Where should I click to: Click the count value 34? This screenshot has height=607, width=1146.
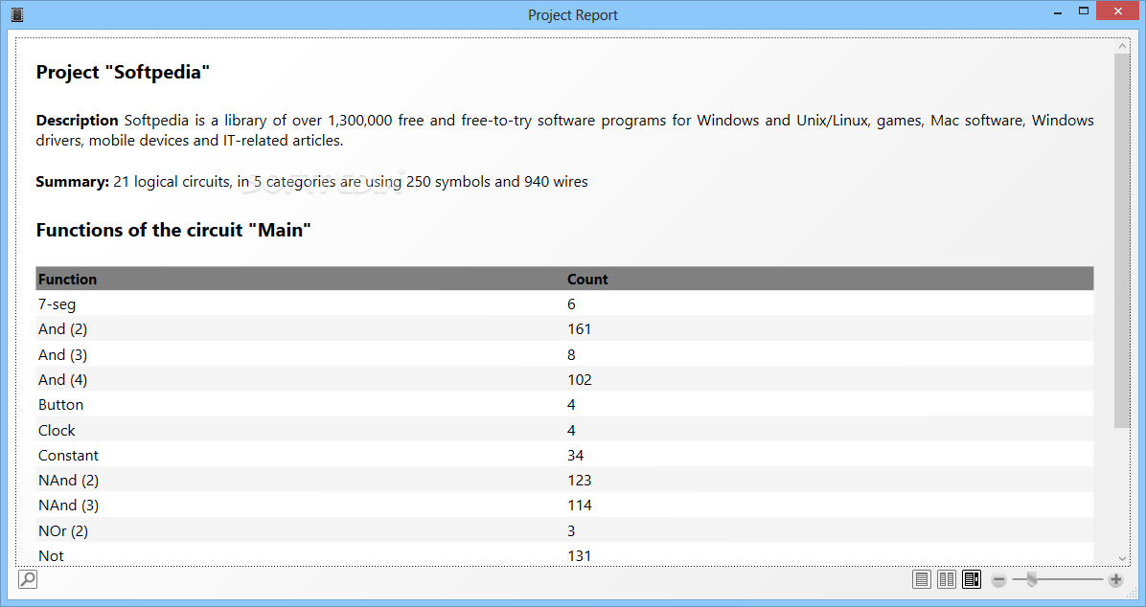[575, 455]
